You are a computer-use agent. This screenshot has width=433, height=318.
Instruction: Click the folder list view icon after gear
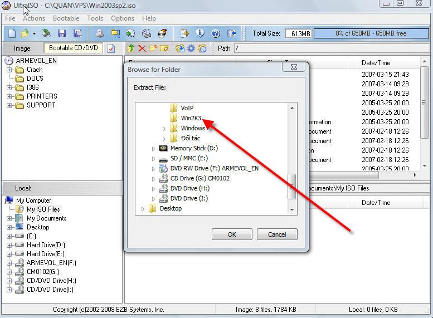click(202, 48)
